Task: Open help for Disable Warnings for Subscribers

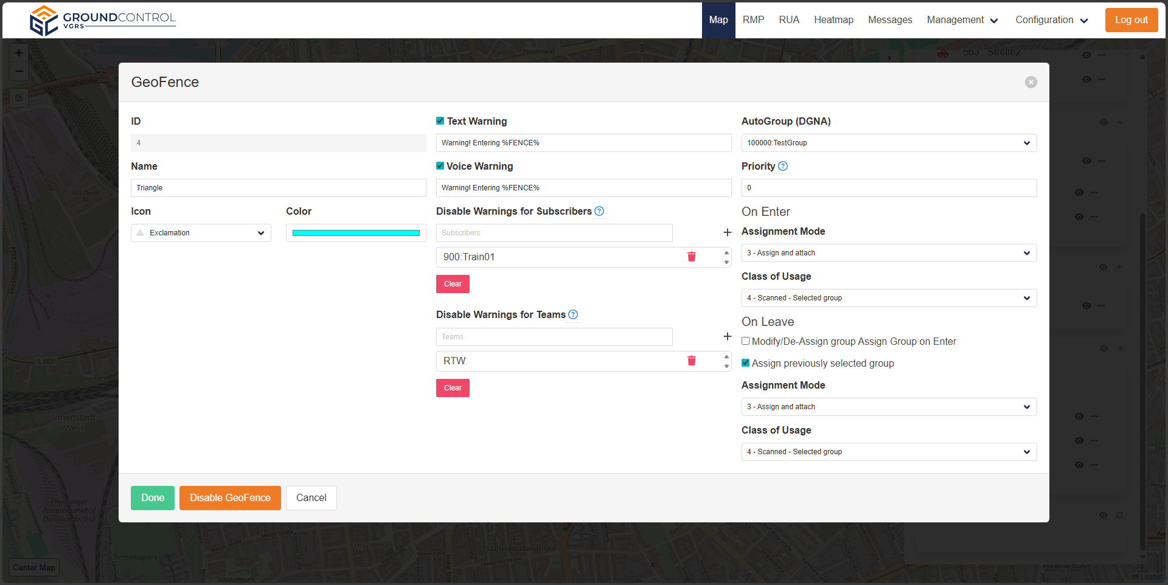Action: pos(599,211)
